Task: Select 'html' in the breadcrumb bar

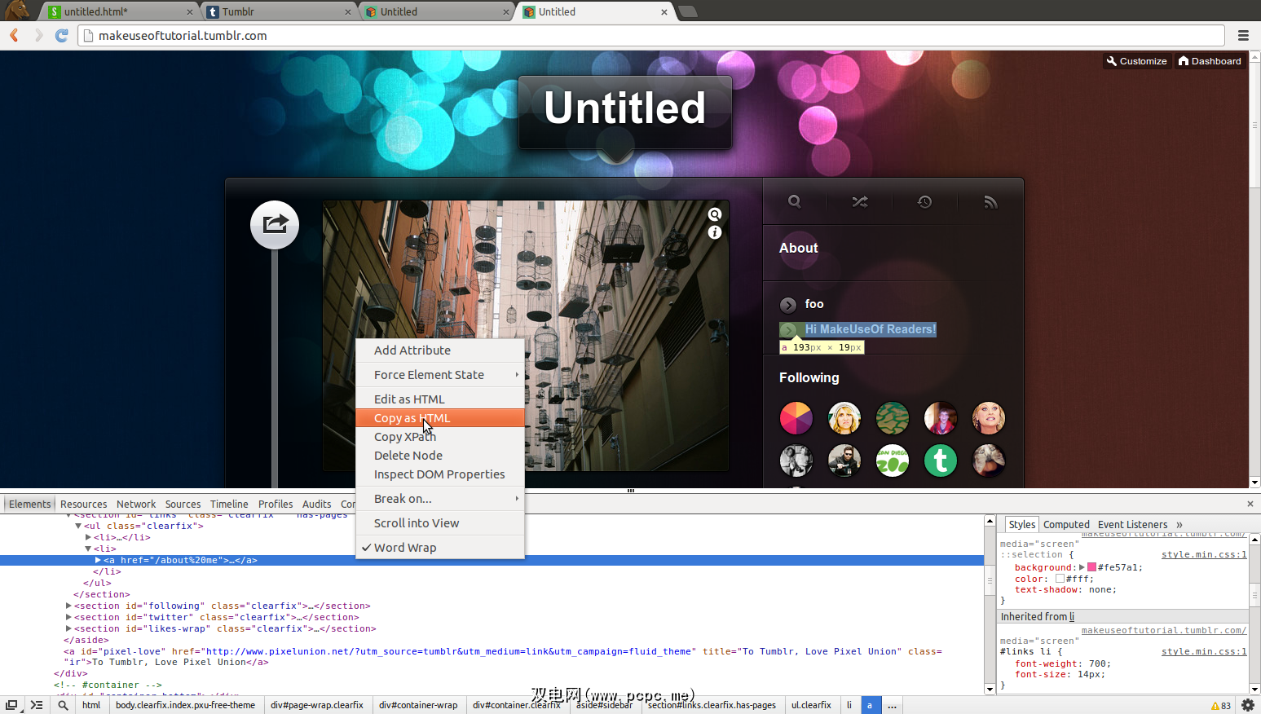Action: (91, 705)
